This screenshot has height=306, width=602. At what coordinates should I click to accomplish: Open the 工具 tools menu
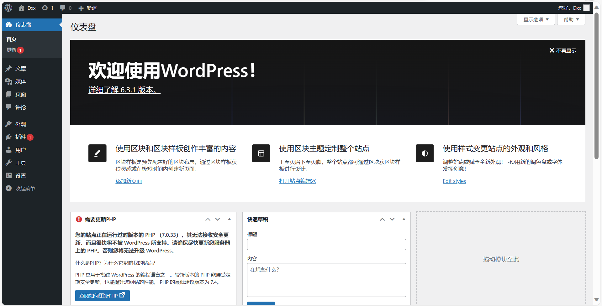(32, 163)
